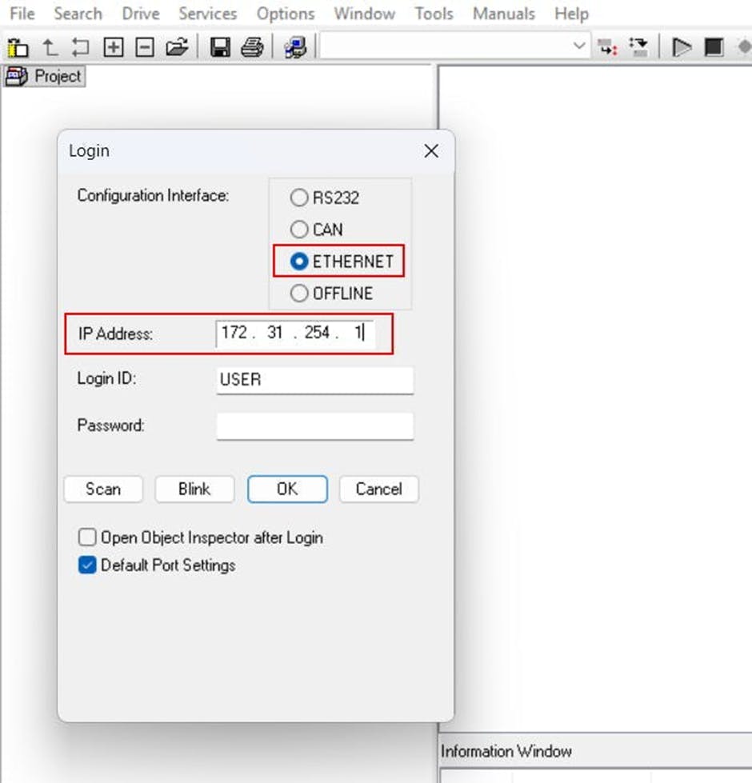
Task: Click the Save floppy disk toolbar icon
Action: [220, 47]
